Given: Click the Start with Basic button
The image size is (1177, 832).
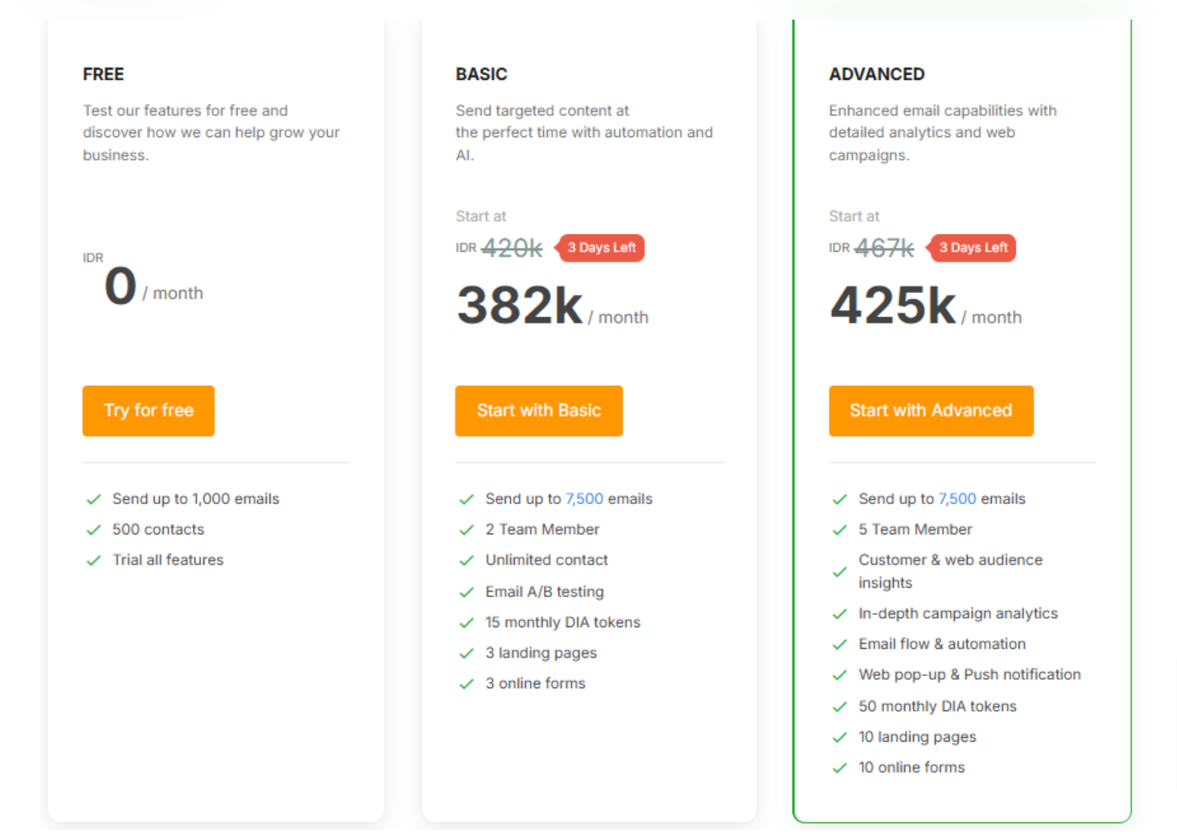Looking at the screenshot, I should [x=539, y=411].
